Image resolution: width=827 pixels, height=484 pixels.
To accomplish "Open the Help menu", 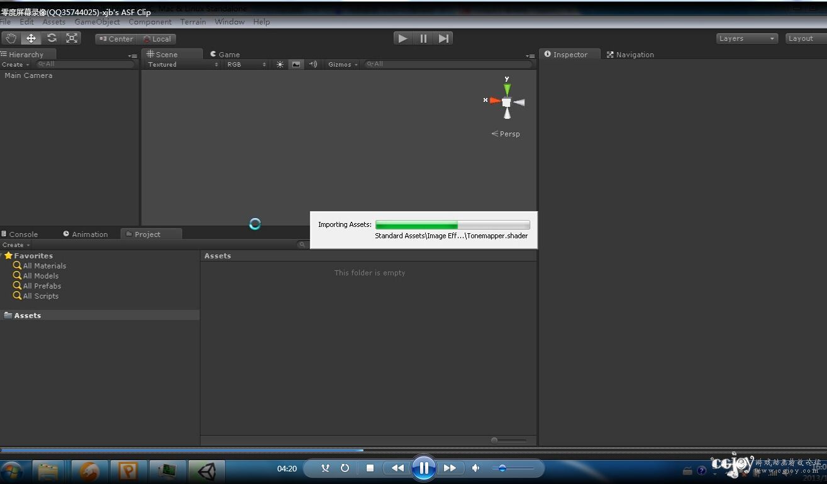I will (x=262, y=21).
